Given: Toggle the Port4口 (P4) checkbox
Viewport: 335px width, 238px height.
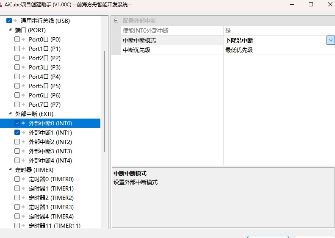Looking at the screenshot, I should pyautogui.click(x=17, y=77).
